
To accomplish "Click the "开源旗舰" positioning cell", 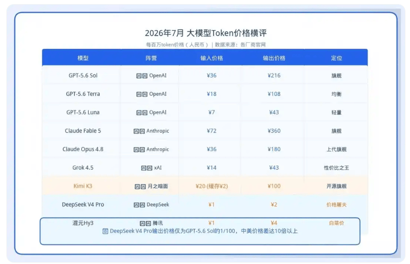I will pos(336,186).
